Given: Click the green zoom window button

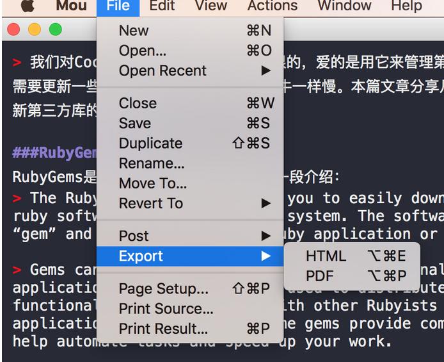Looking at the screenshot, I should [x=55, y=29].
